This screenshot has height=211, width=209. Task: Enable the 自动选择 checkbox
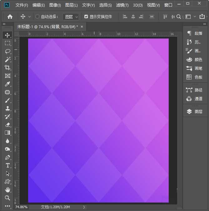click(x=37, y=17)
